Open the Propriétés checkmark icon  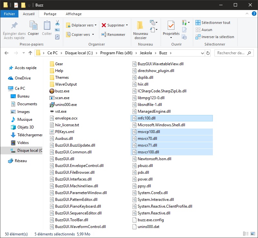(x=171, y=26)
